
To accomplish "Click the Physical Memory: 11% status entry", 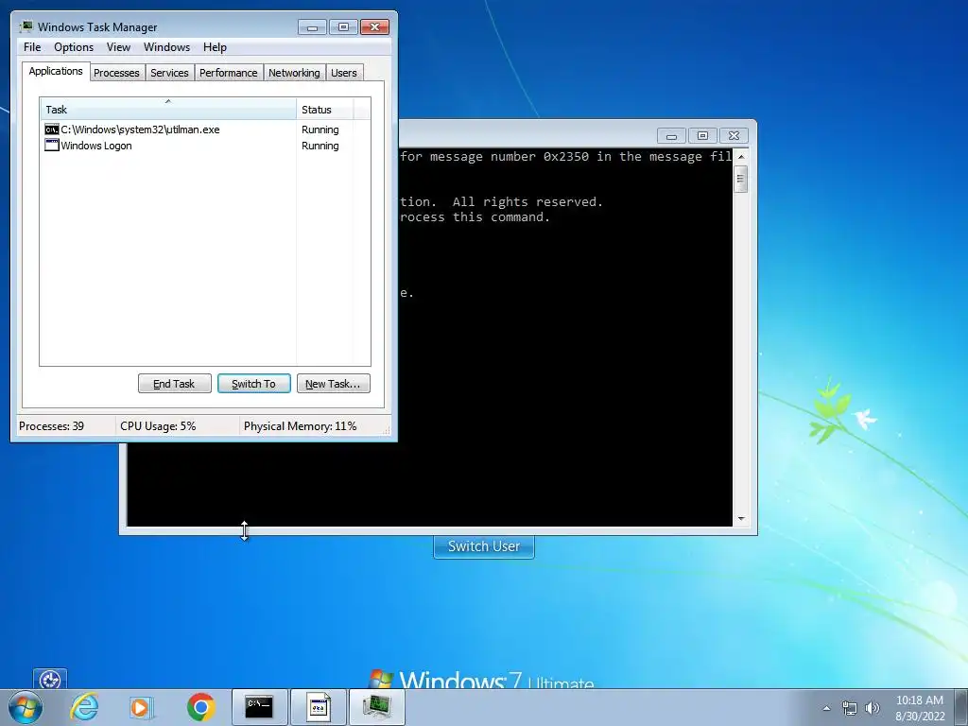I will (301, 426).
